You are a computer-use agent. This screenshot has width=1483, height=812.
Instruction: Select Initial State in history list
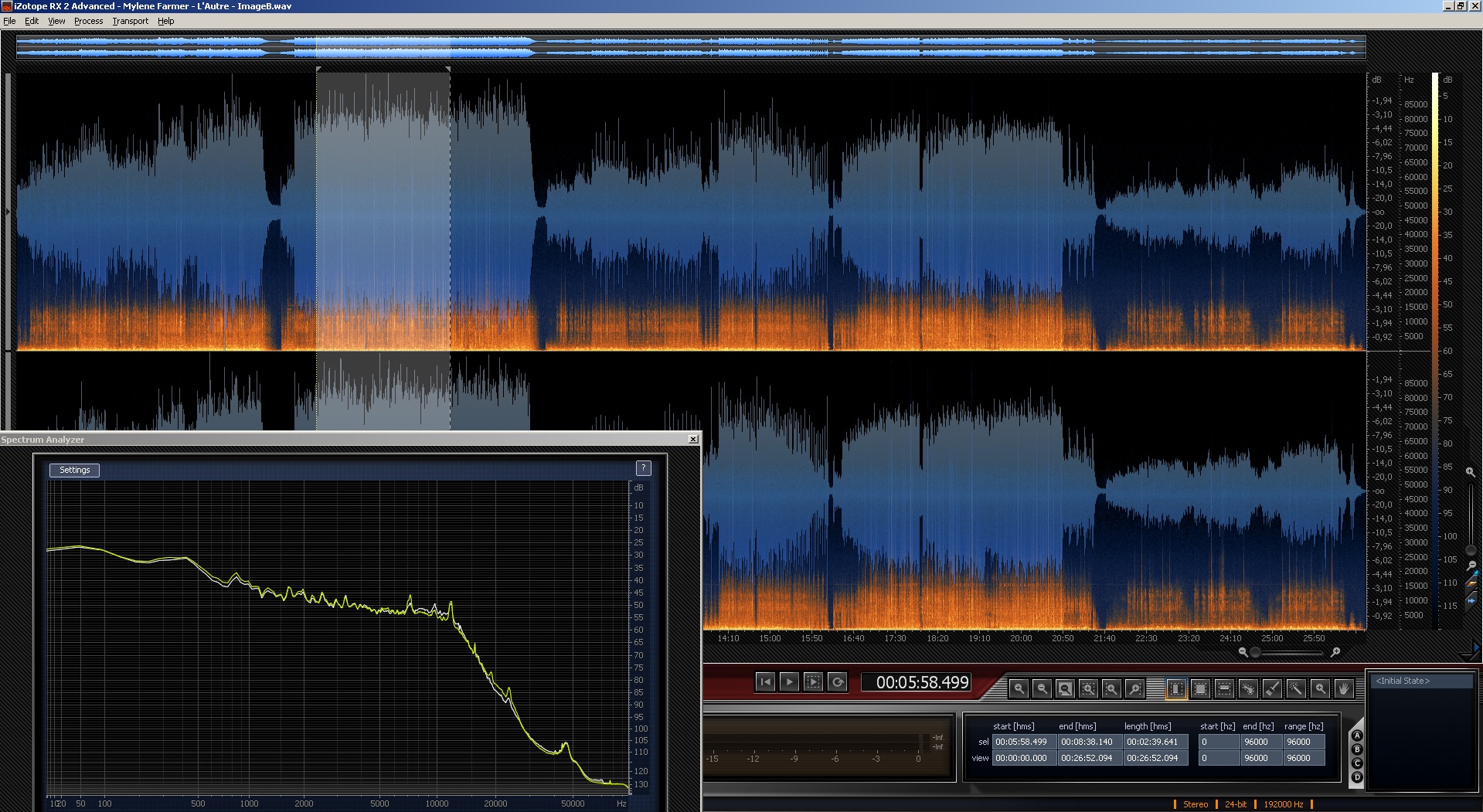pos(1420,681)
